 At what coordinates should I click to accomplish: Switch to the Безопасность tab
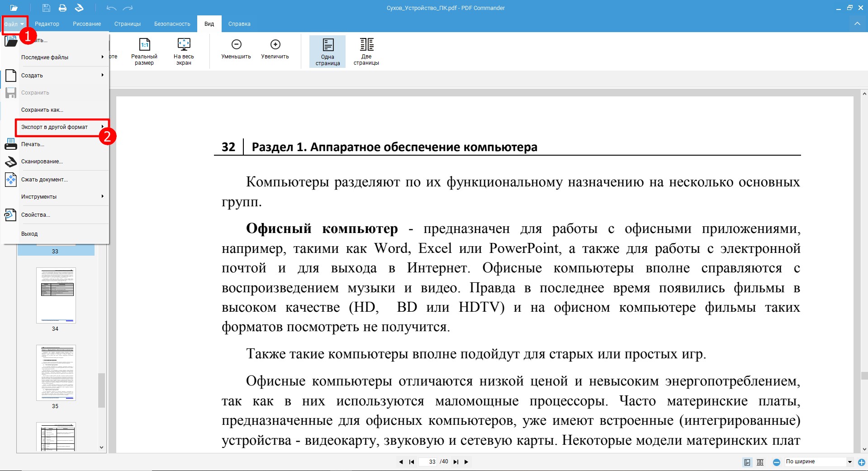click(172, 24)
